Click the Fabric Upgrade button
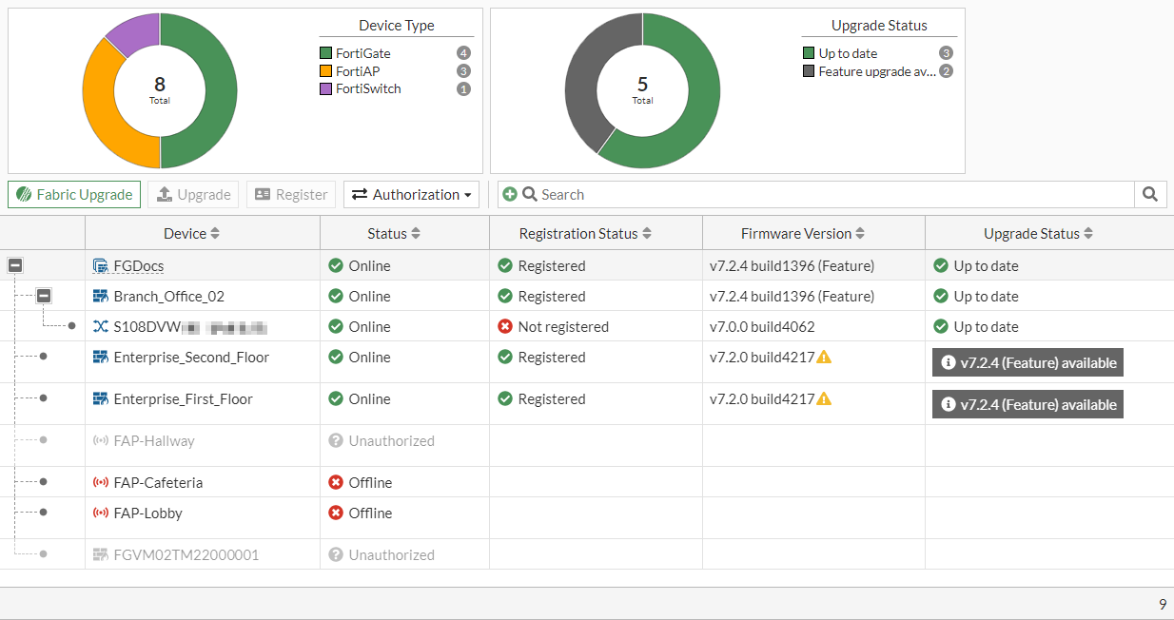This screenshot has height=620, width=1174. pos(74,195)
